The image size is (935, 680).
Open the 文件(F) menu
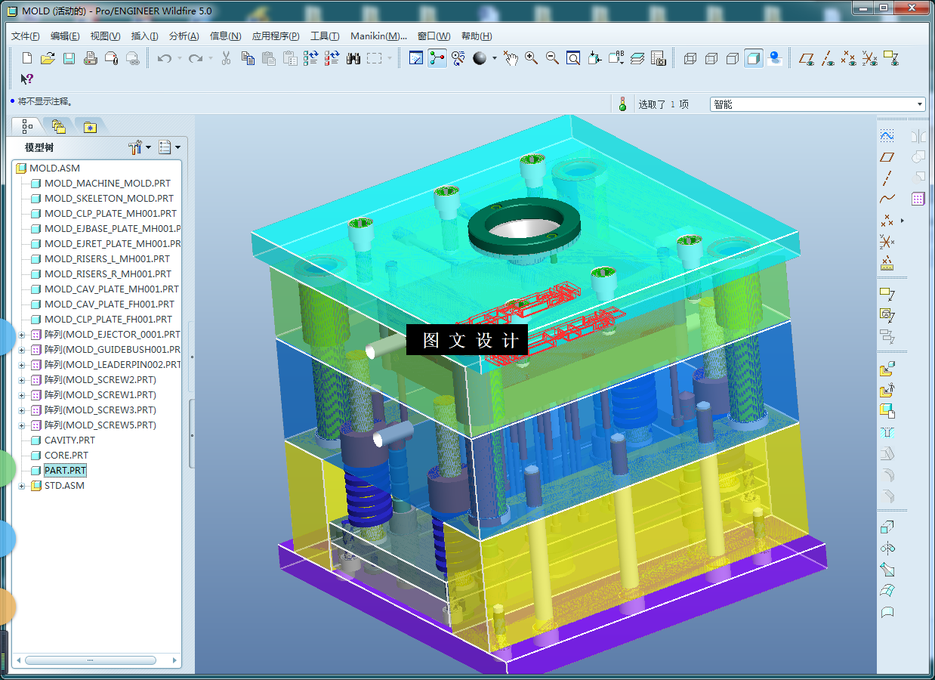point(26,36)
